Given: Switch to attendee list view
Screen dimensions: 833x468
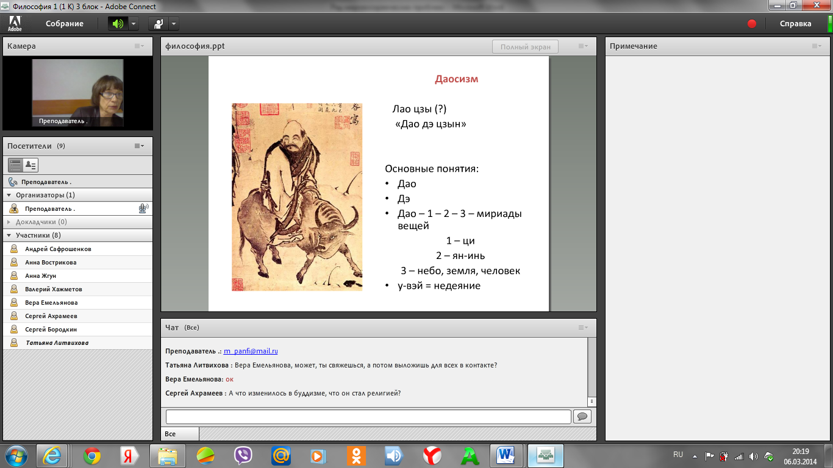Looking at the screenshot, I should 16,165.
